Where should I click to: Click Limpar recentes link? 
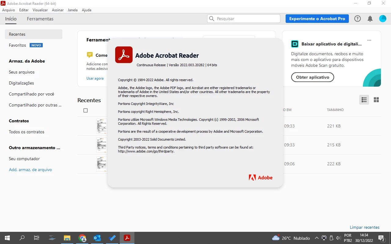tap(364, 227)
